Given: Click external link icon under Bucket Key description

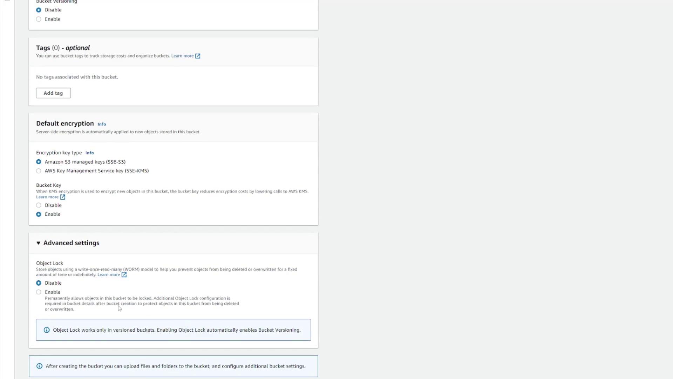Looking at the screenshot, I should (63, 197).
